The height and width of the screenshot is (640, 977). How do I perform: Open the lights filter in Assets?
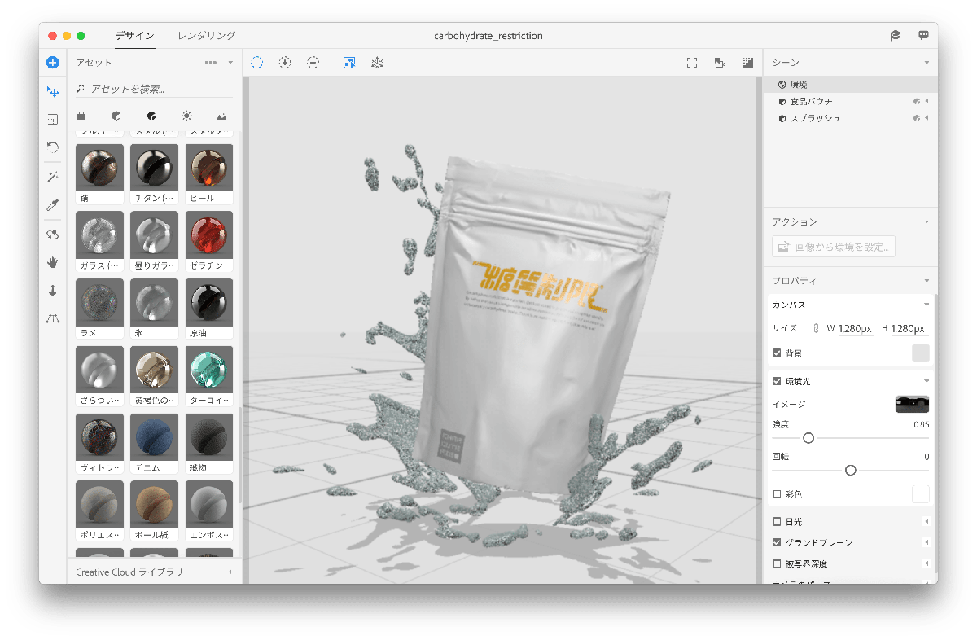tap(186, 116)
